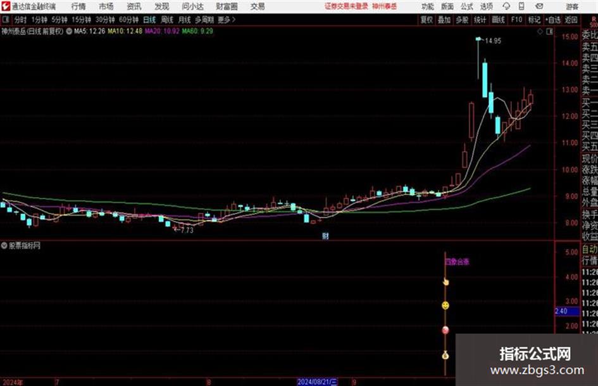Open the 交易 menu
598x386 pixels.
258,6
